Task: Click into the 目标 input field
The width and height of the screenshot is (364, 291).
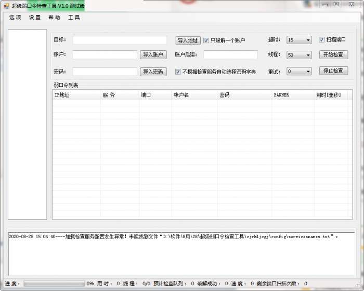Action: 120,40
